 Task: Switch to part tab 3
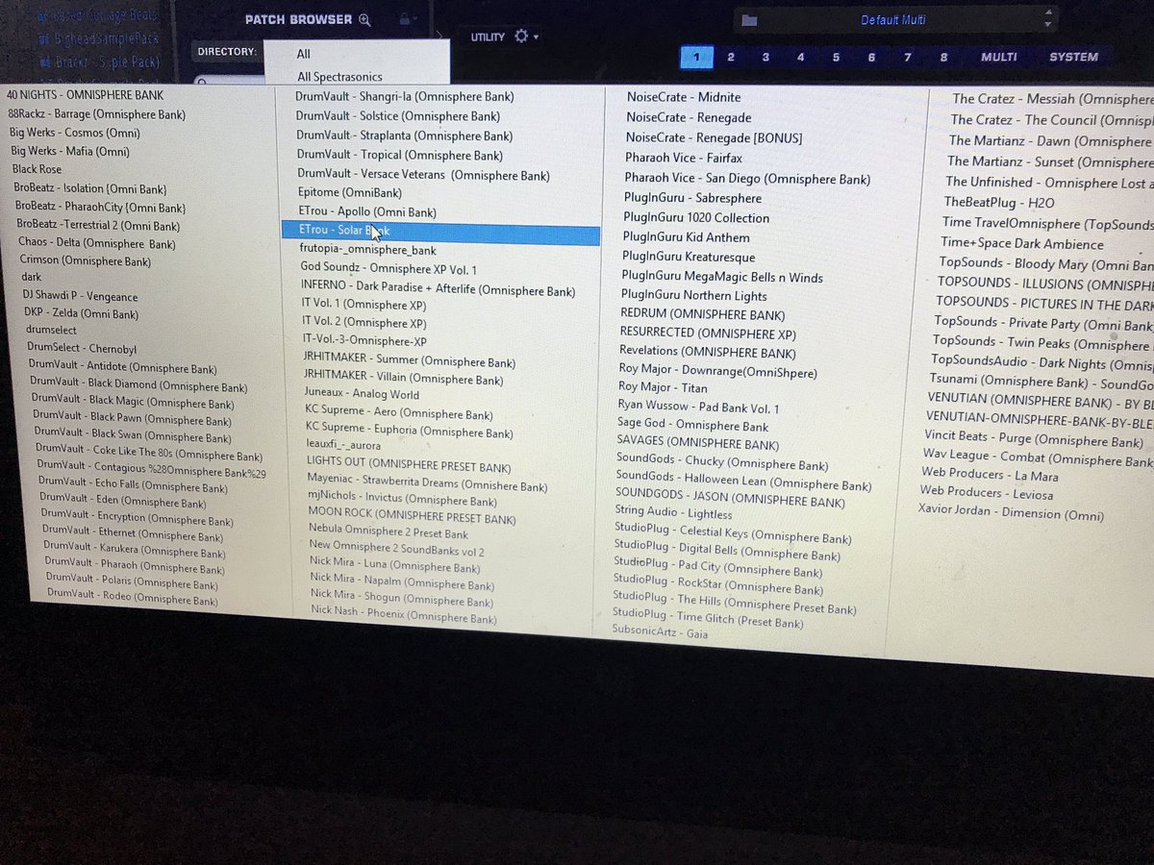(765, 57)
